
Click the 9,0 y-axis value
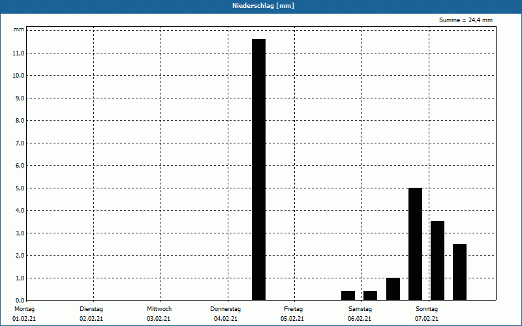pyautogui.click(x=20, y=98)
